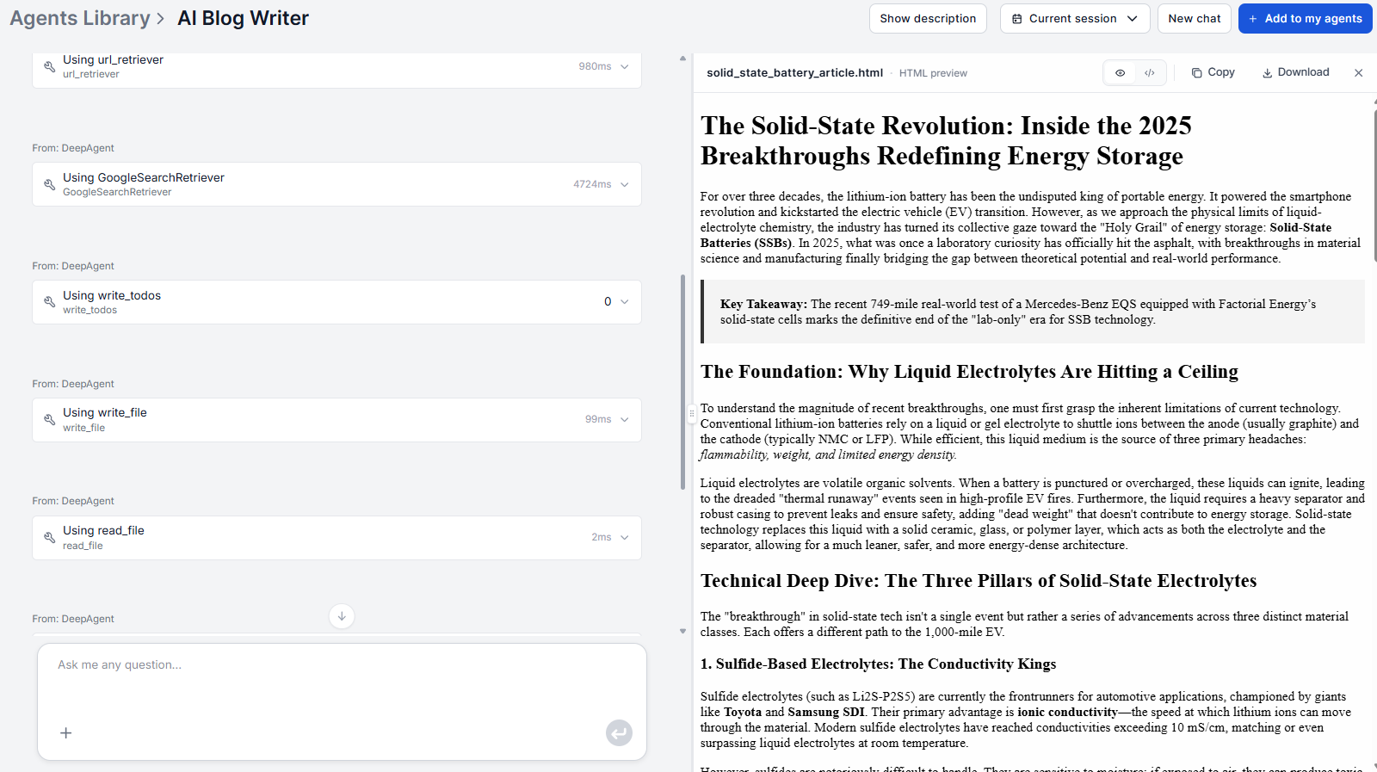Click The Foundation section heading
This screenshot has height=772, width=1377.
tap(969, 372)
